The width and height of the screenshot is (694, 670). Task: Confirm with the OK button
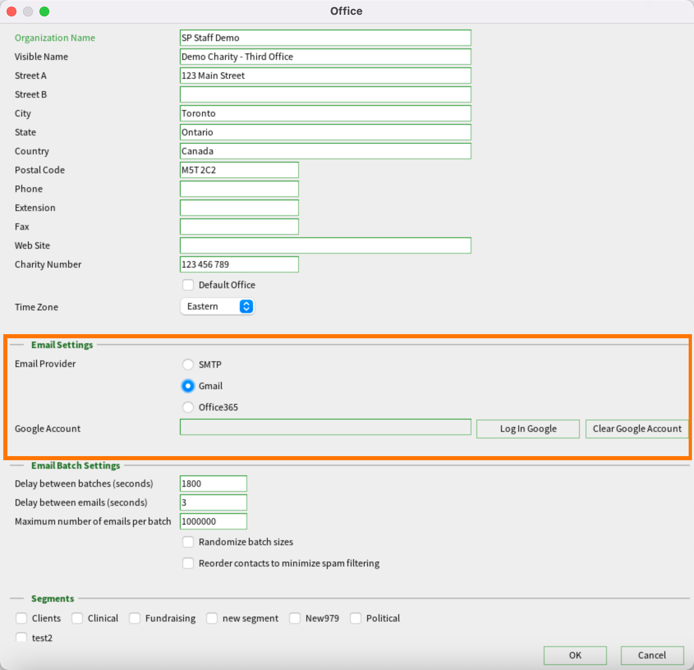[x=575, y=655]
